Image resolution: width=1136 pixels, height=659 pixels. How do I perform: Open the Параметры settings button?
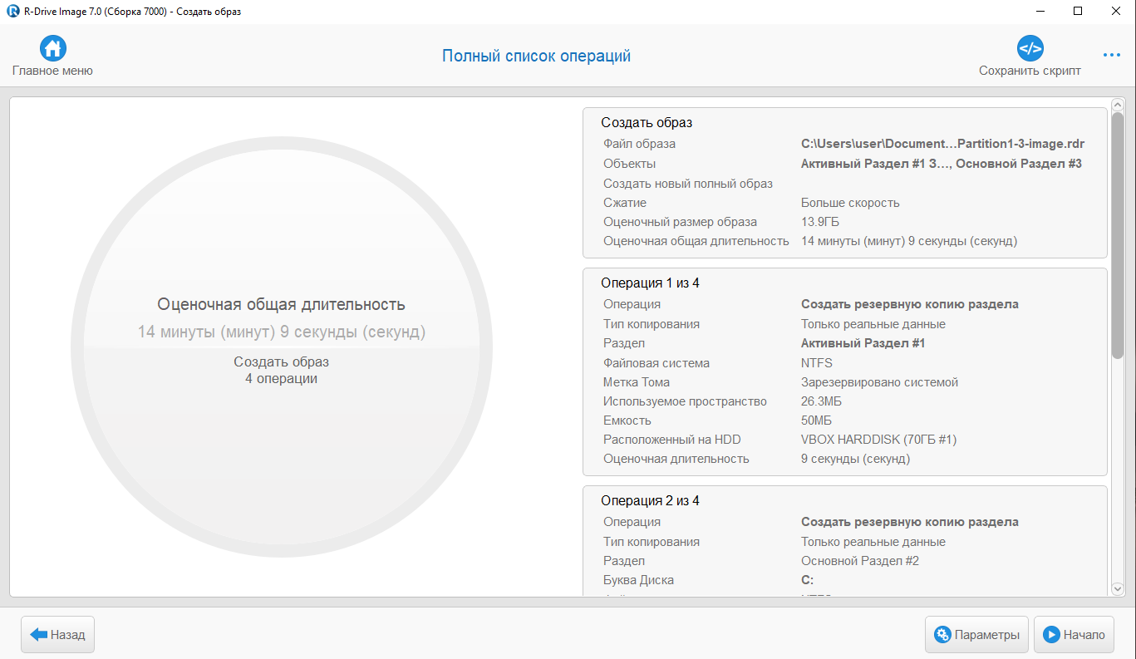pos(976,635)
